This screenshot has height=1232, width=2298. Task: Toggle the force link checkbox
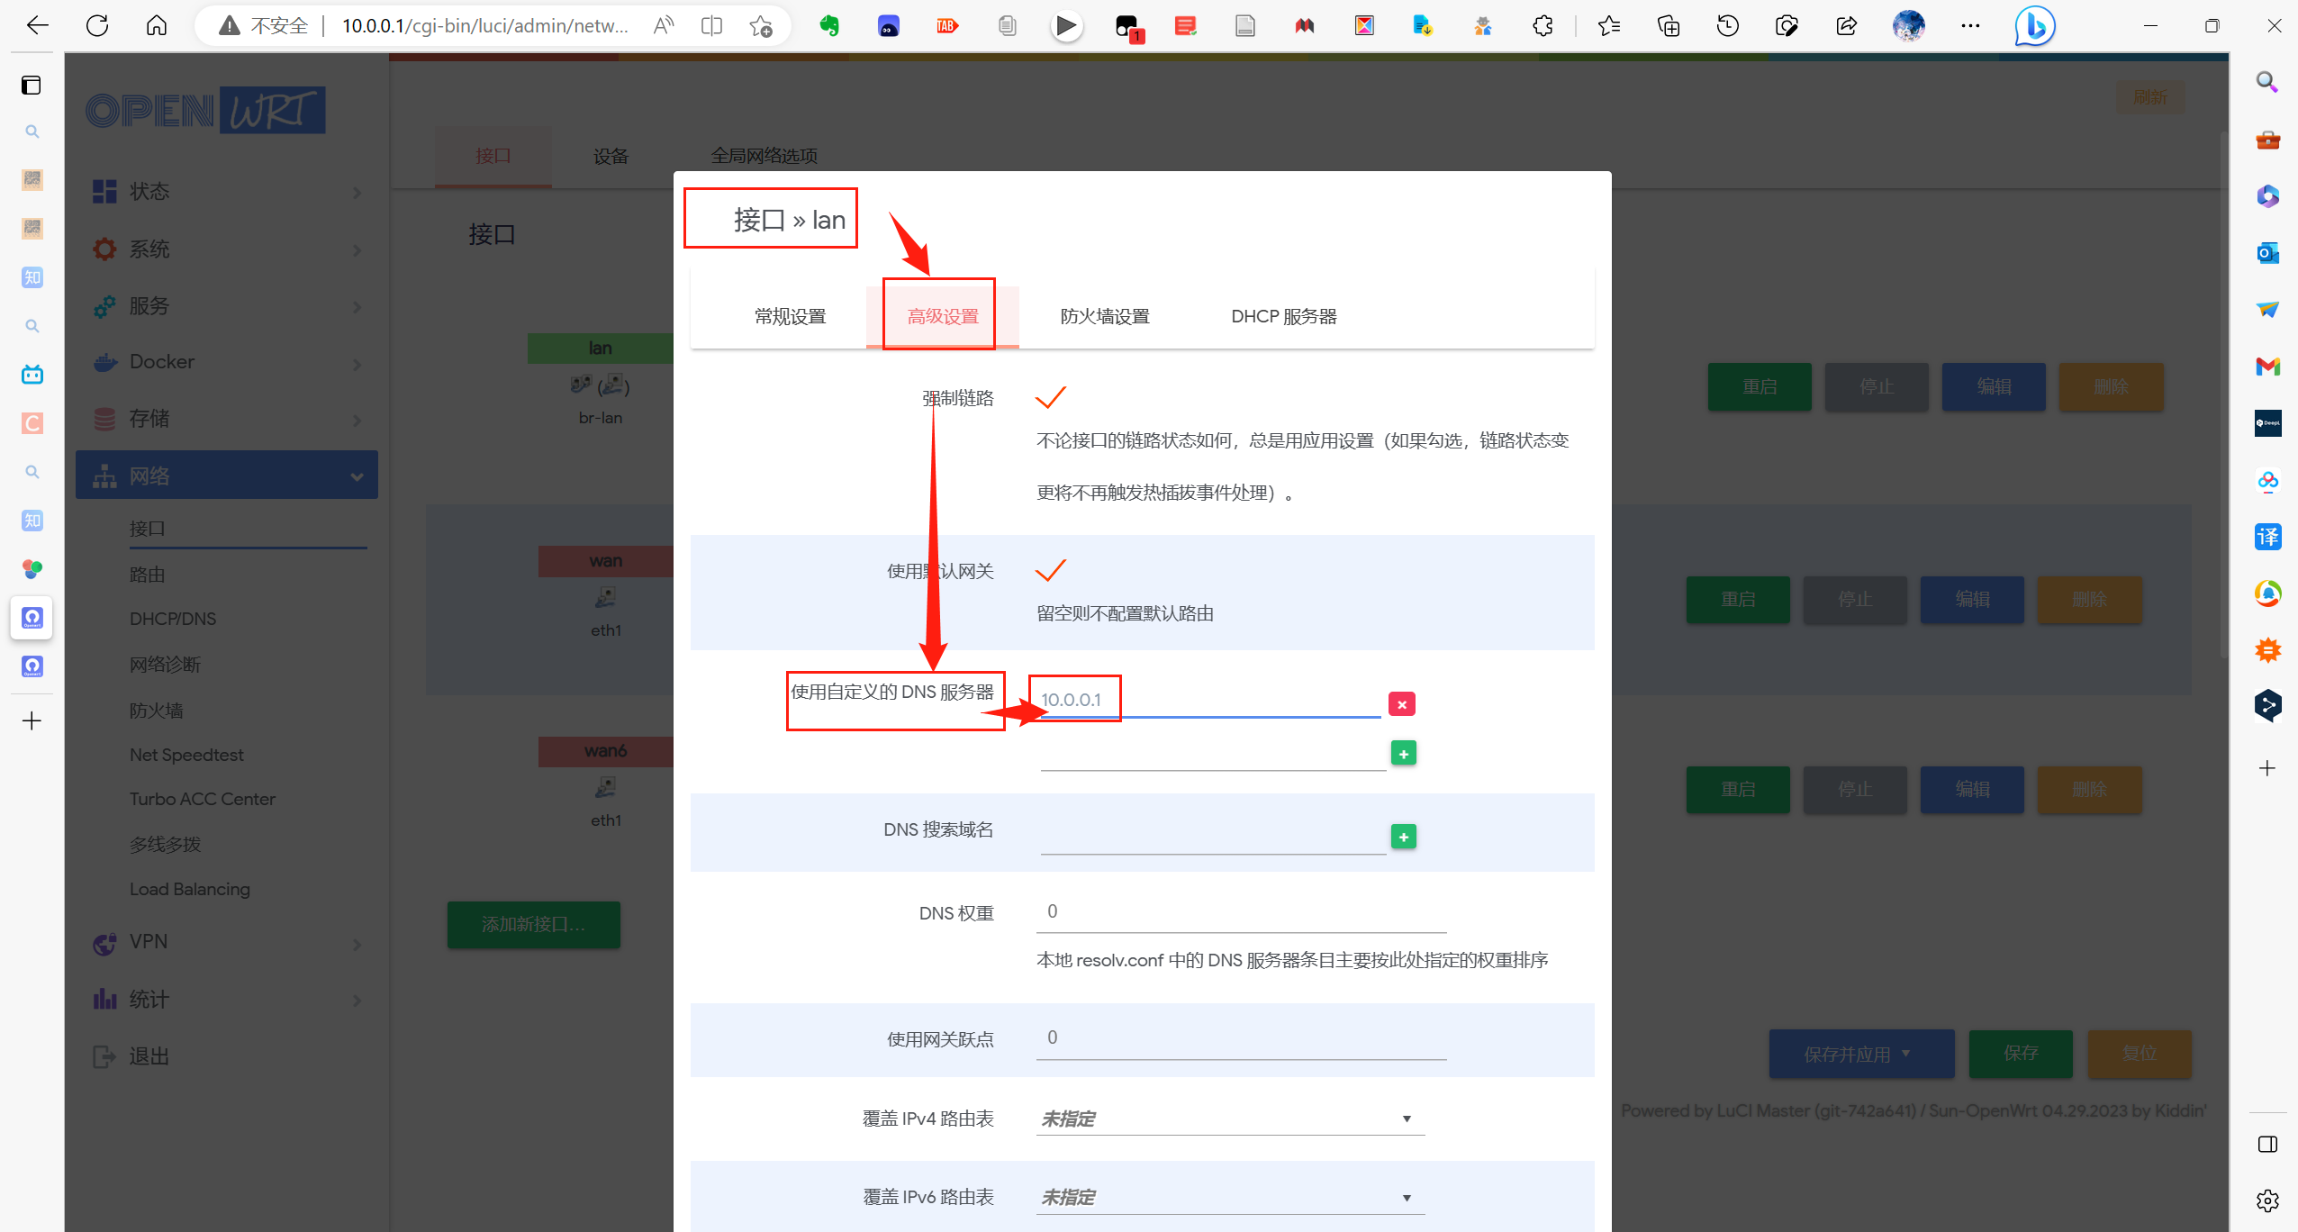[1050, 397]
